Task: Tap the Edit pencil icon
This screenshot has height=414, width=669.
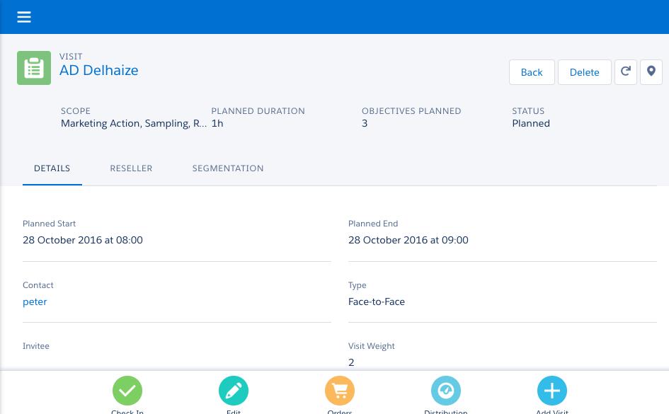Action: pyautogui.click(x=234, y=391)
